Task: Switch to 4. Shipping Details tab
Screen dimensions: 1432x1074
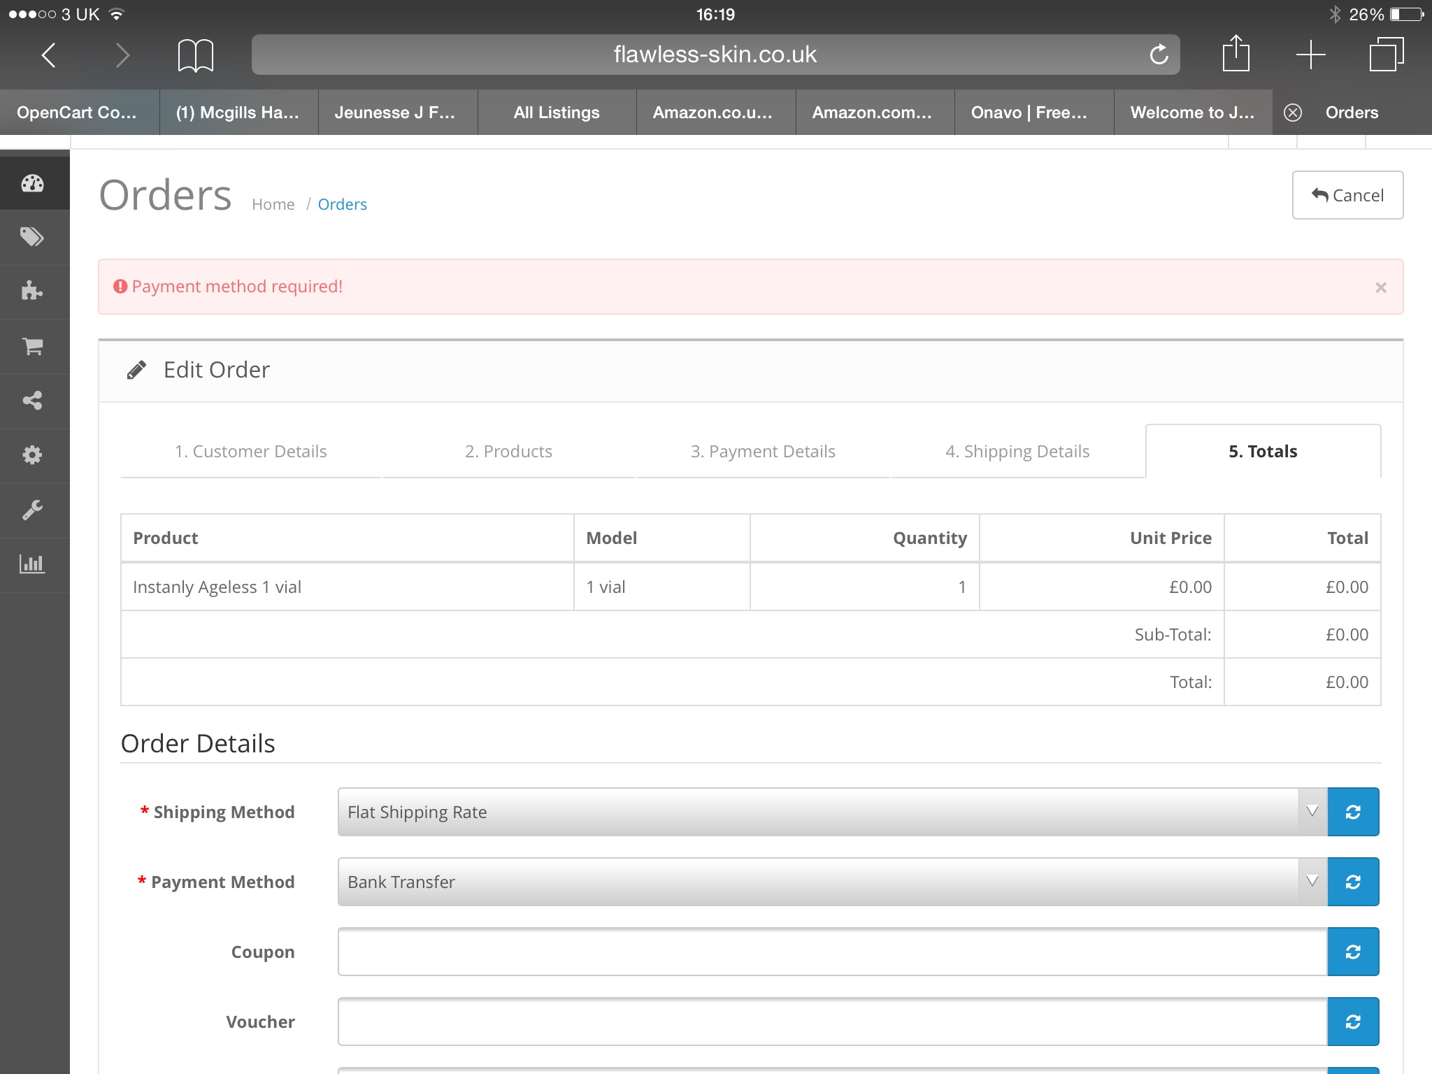Action: click(x=1017, y=452)
